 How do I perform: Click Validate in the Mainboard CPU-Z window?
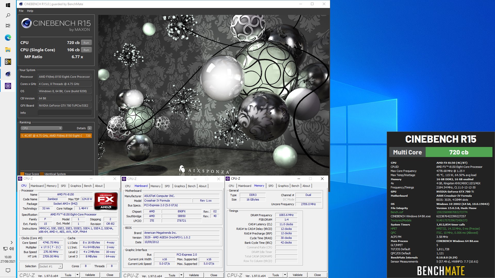(194, 275)
